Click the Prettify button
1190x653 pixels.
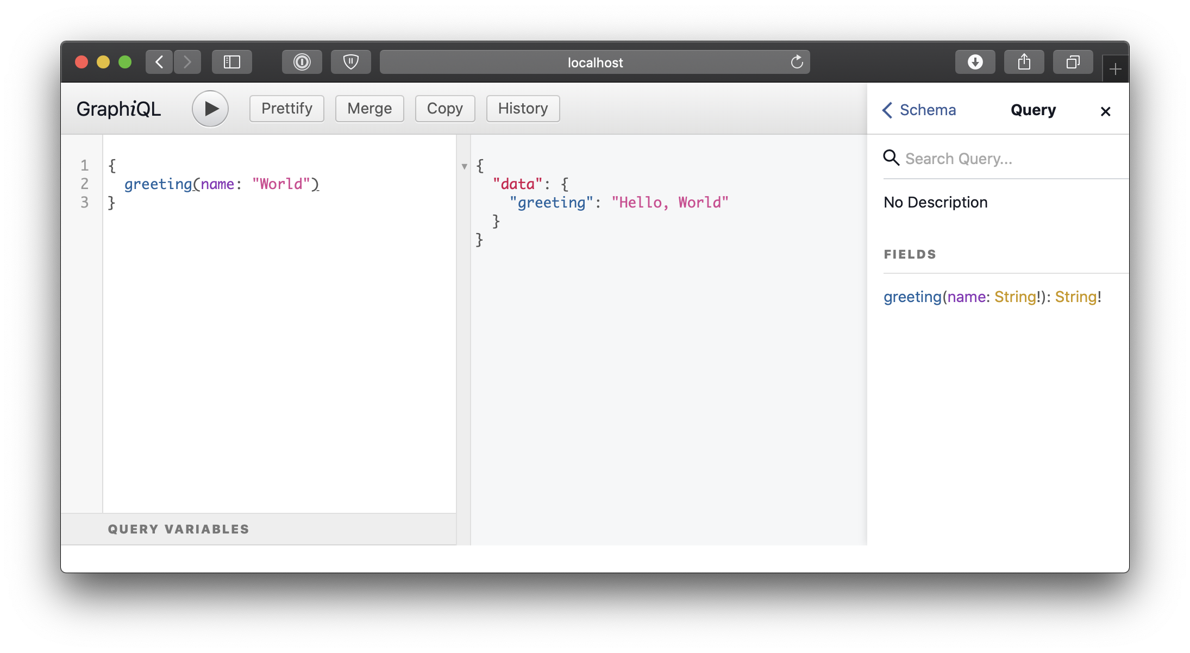click(287, 108)
